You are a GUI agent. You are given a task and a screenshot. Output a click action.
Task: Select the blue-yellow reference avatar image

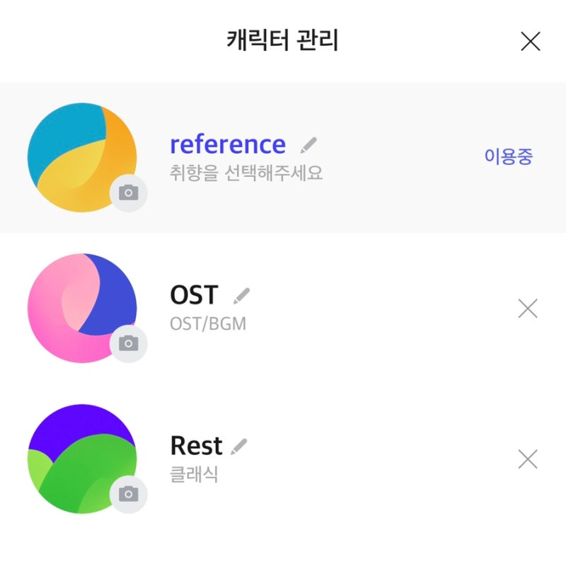tap(82, 158)
